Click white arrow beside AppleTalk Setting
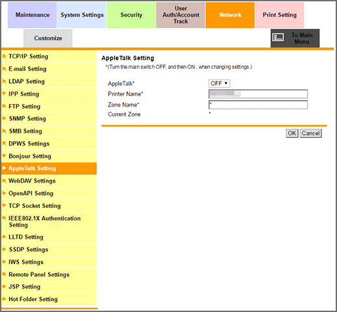337x312 pixels. click(x=4, y=168)
